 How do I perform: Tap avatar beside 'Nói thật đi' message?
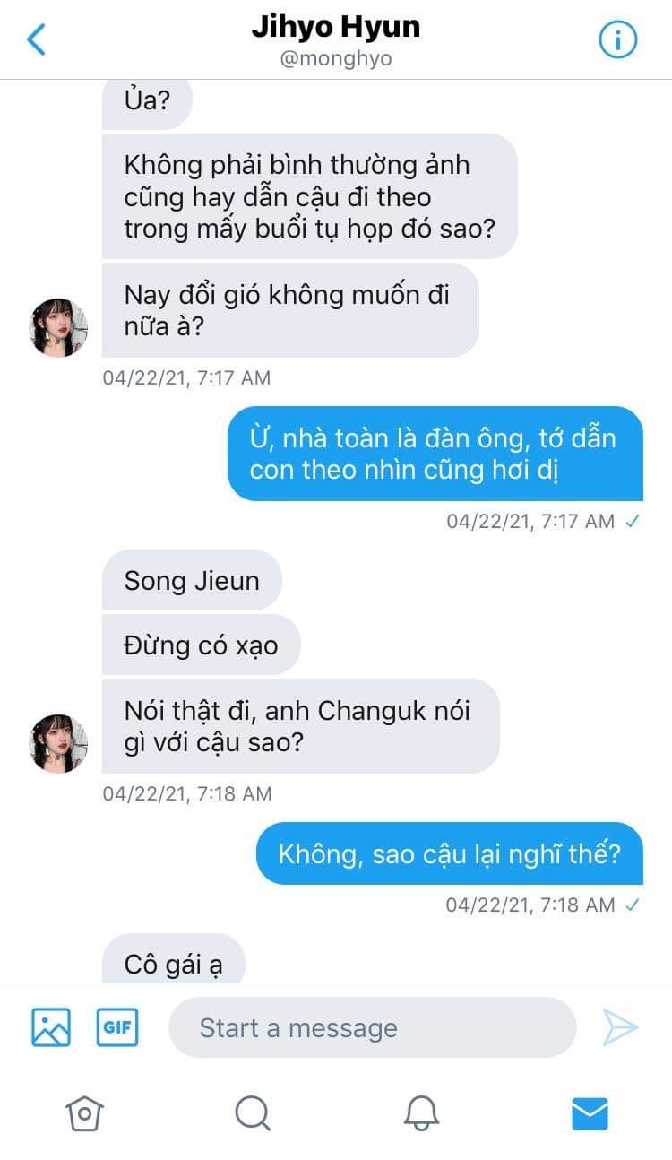[58, 743]
